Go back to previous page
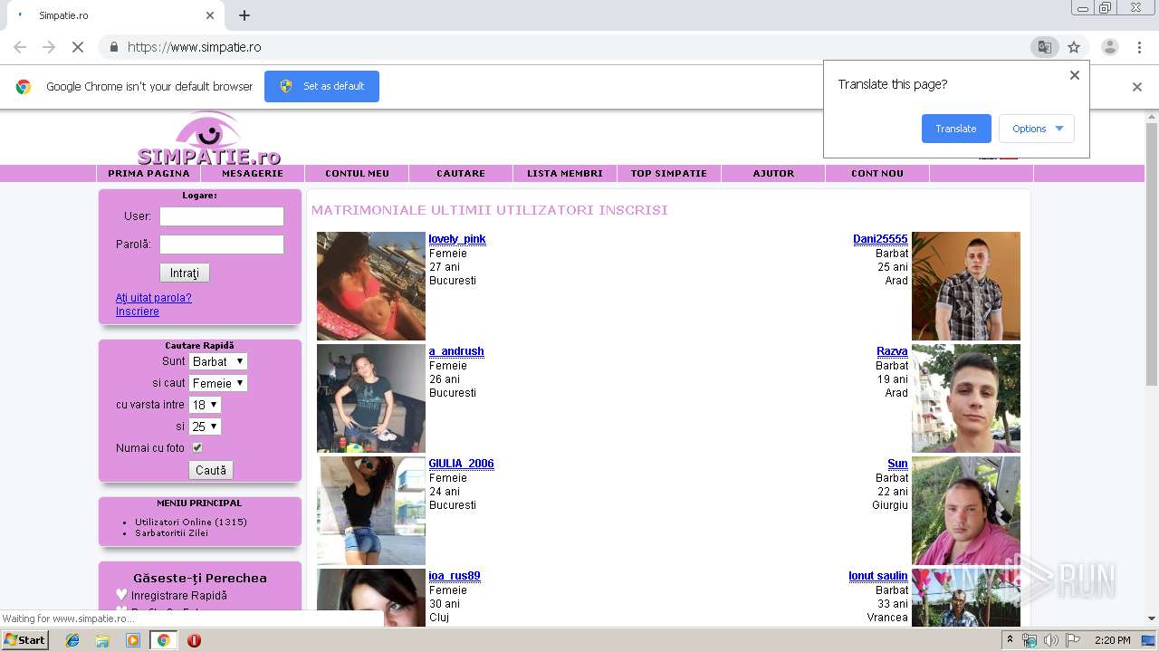1159x652 pixels. pyautogui.click(x=20, y=47)
